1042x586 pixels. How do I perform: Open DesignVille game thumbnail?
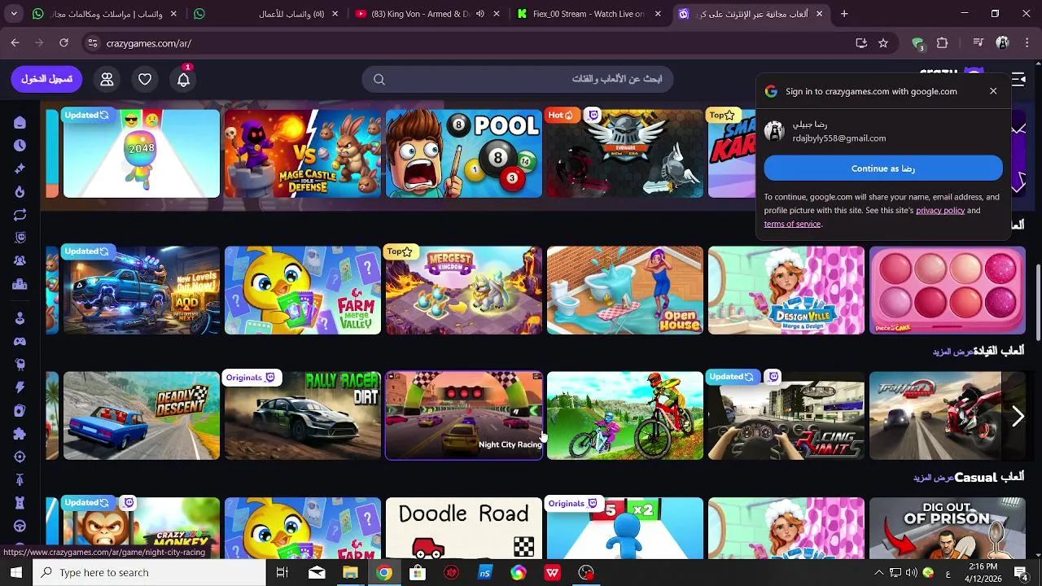786,291
